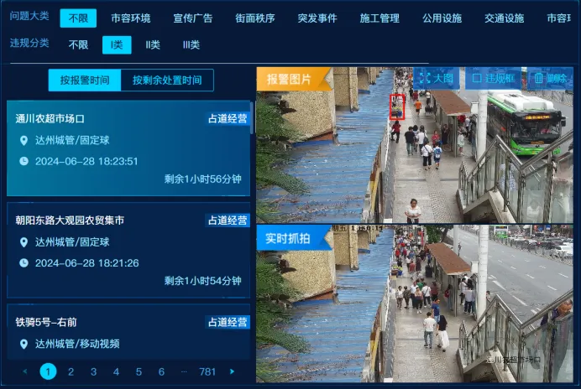581x389 pixels.
Task: Click the 违规框 violation box icon
Action: pos(477,79)
